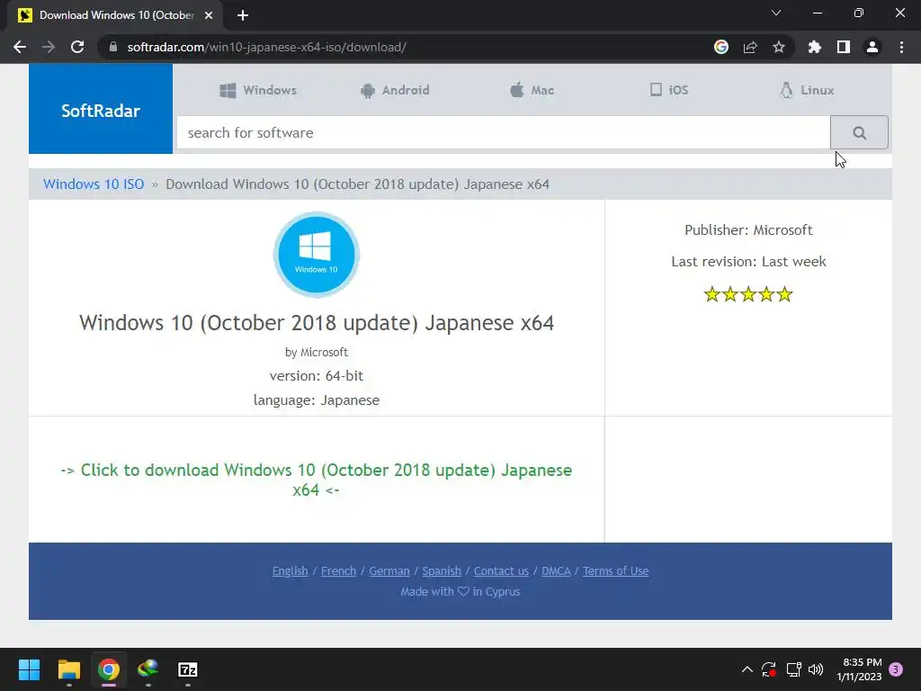Open the network tray icon
This screenshot has height=691, width=921.
click(793, 669)
